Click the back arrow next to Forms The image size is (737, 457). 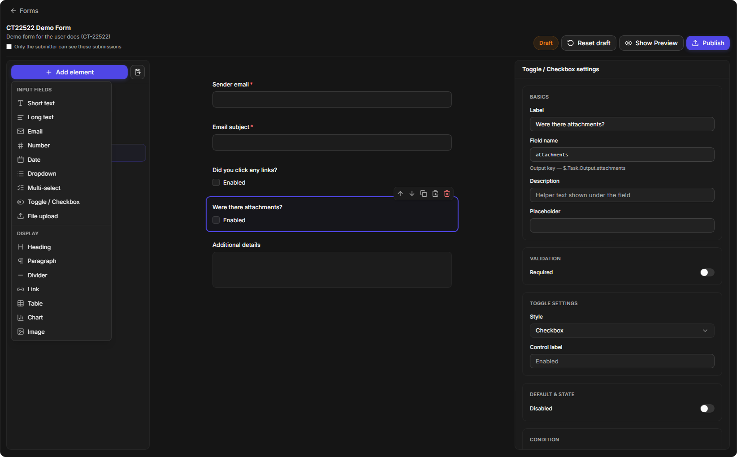[13, 11]
